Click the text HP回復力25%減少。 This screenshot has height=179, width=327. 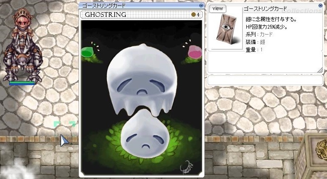pyautogui.click(x=267, y=27)
